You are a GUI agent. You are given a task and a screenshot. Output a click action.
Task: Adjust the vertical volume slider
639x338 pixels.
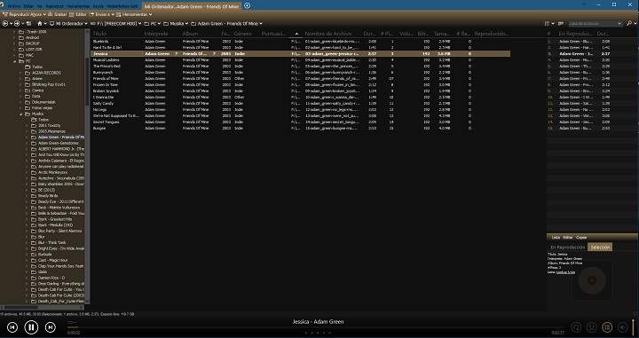634,326
